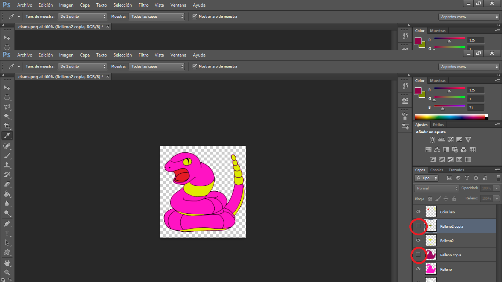Select the Zoom magnifier tool
502x282 pixels.
click(7, 272)
